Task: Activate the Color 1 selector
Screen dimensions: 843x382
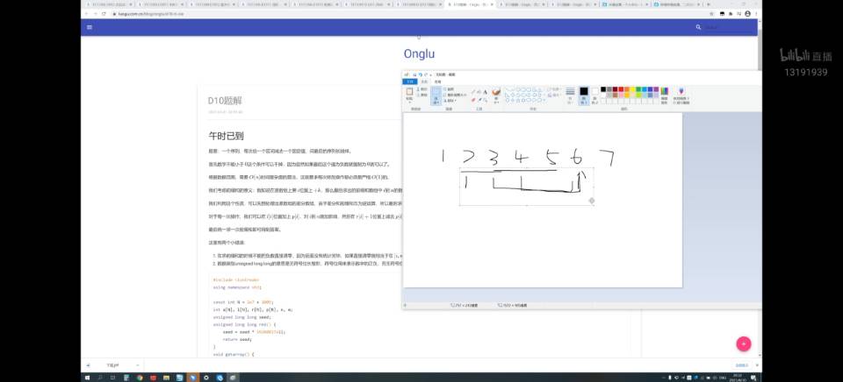Action: click(583, 94)
